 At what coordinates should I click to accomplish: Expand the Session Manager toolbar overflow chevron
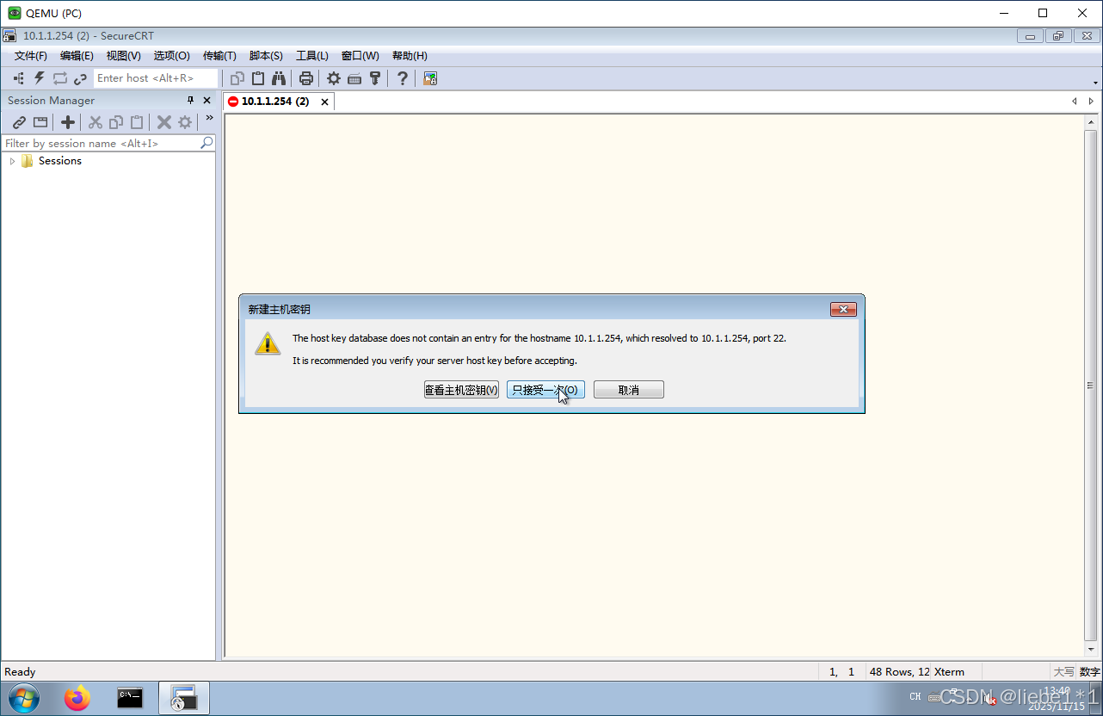[209, 118]
